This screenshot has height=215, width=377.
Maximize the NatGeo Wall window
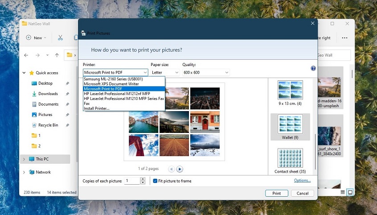332,24
